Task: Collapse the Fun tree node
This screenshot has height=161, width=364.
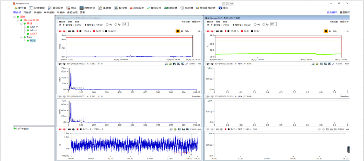Action: pos(21,37)
